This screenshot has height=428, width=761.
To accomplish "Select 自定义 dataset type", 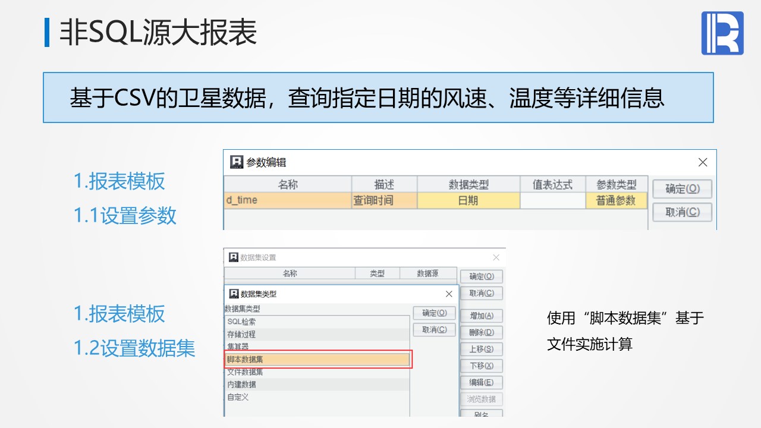I will tap(317, 396).
